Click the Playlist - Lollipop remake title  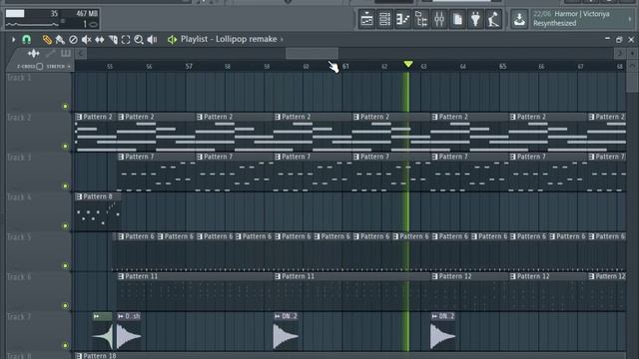[x=229, y=40]
